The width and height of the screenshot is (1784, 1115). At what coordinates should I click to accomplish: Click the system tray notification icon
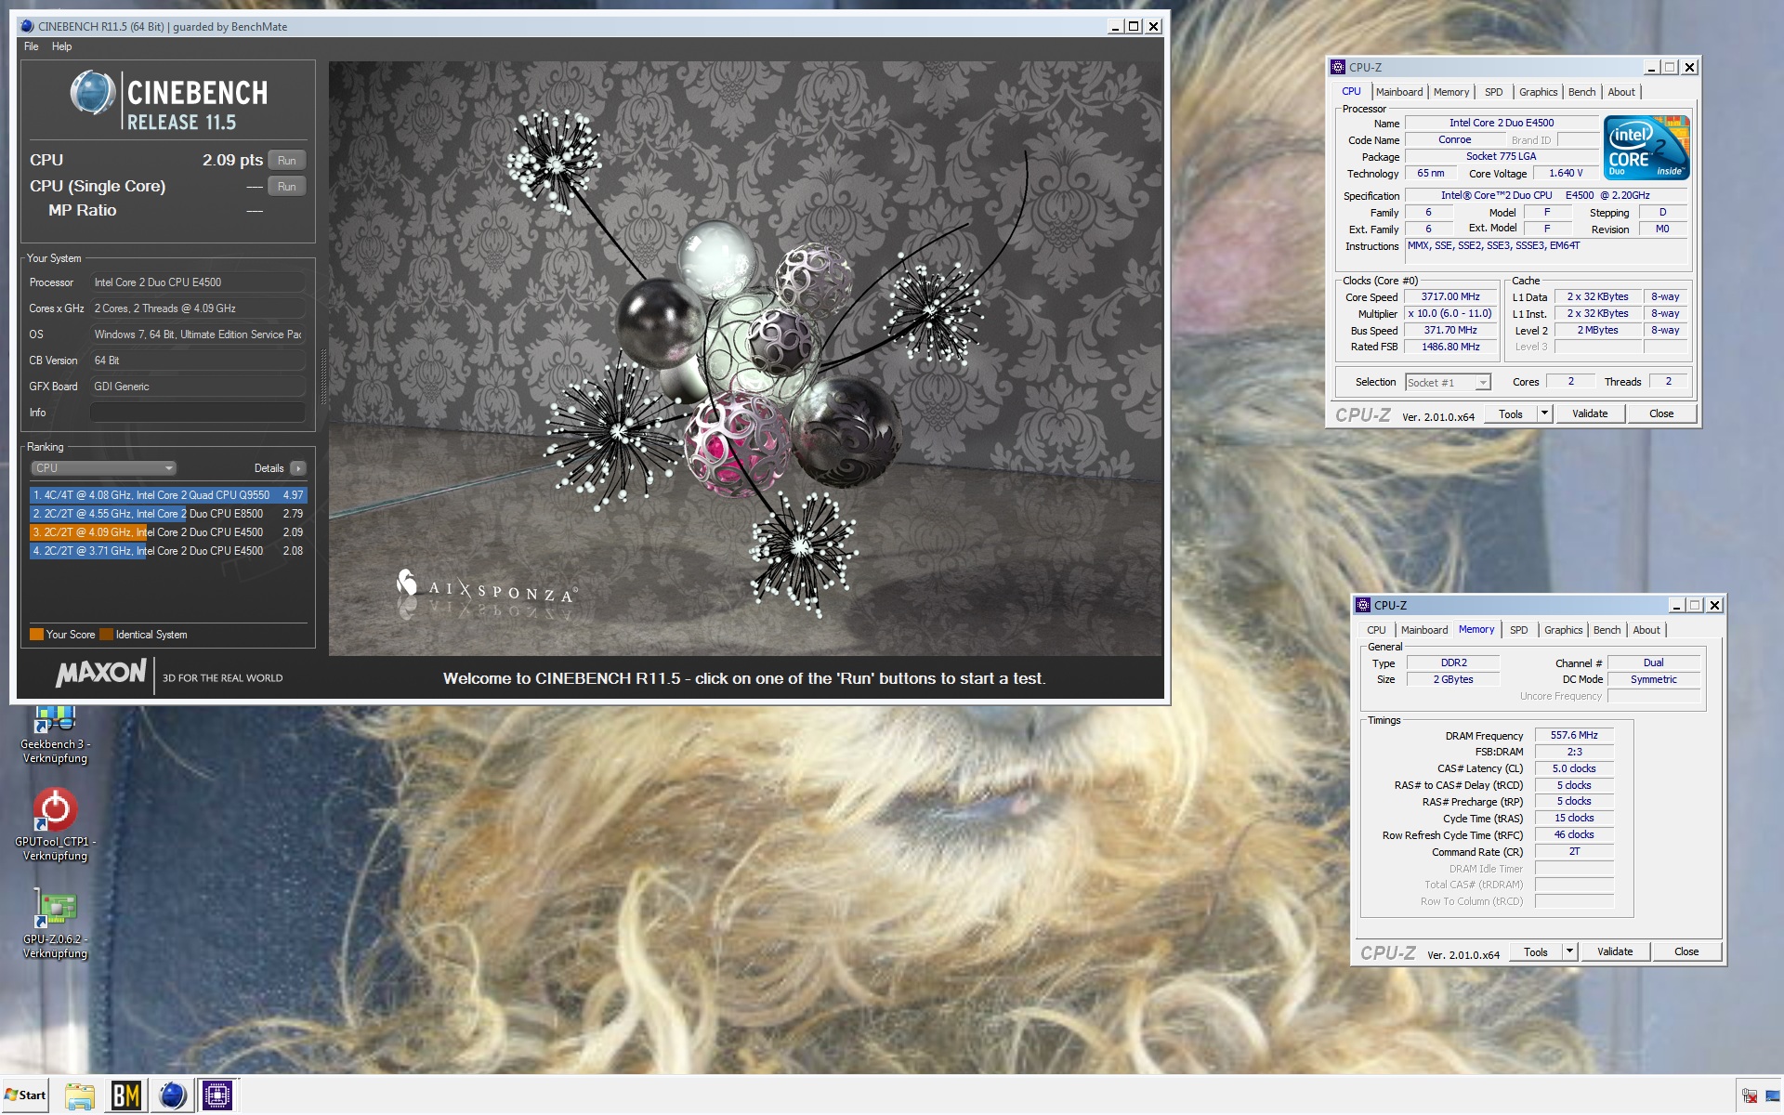tap(1750, 1095)
